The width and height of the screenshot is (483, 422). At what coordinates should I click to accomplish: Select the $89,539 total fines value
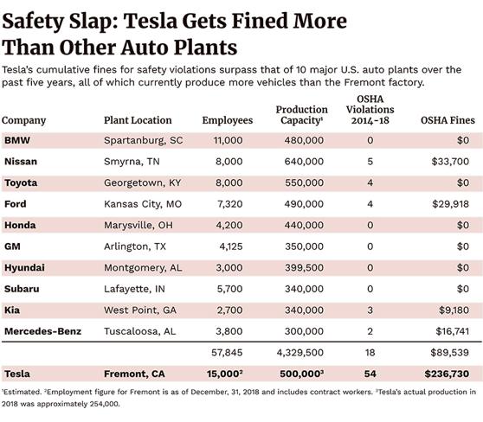pos(450,353)
